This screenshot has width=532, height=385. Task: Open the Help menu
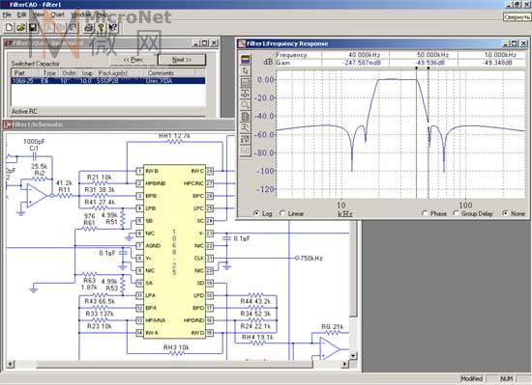coord(102,14)
